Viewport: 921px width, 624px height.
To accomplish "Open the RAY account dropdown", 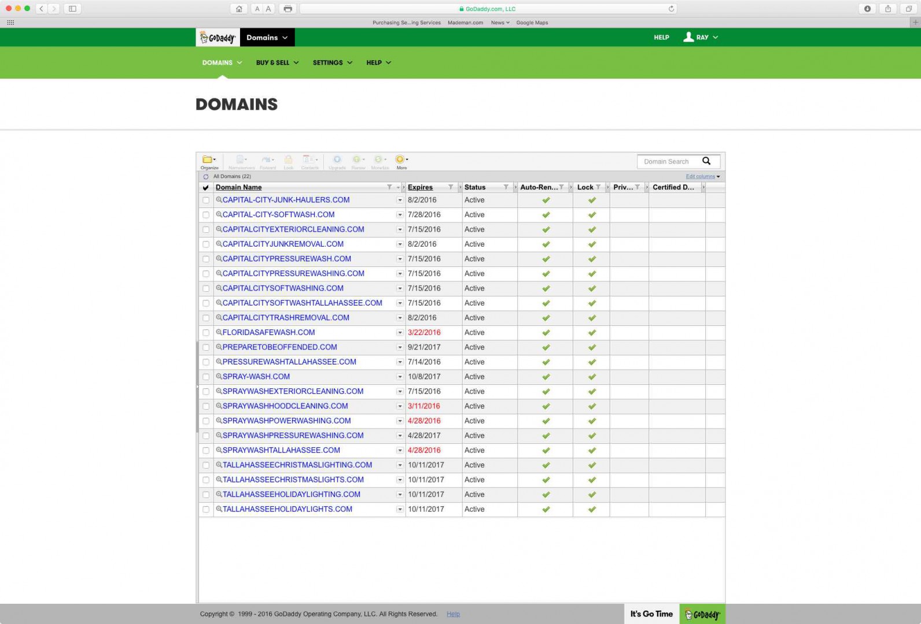I will pos(701,37).
